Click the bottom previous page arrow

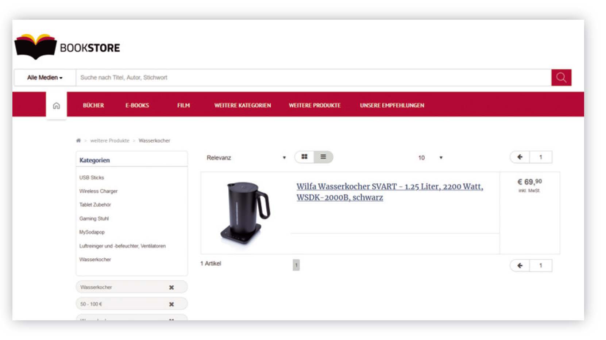point(520,266)
